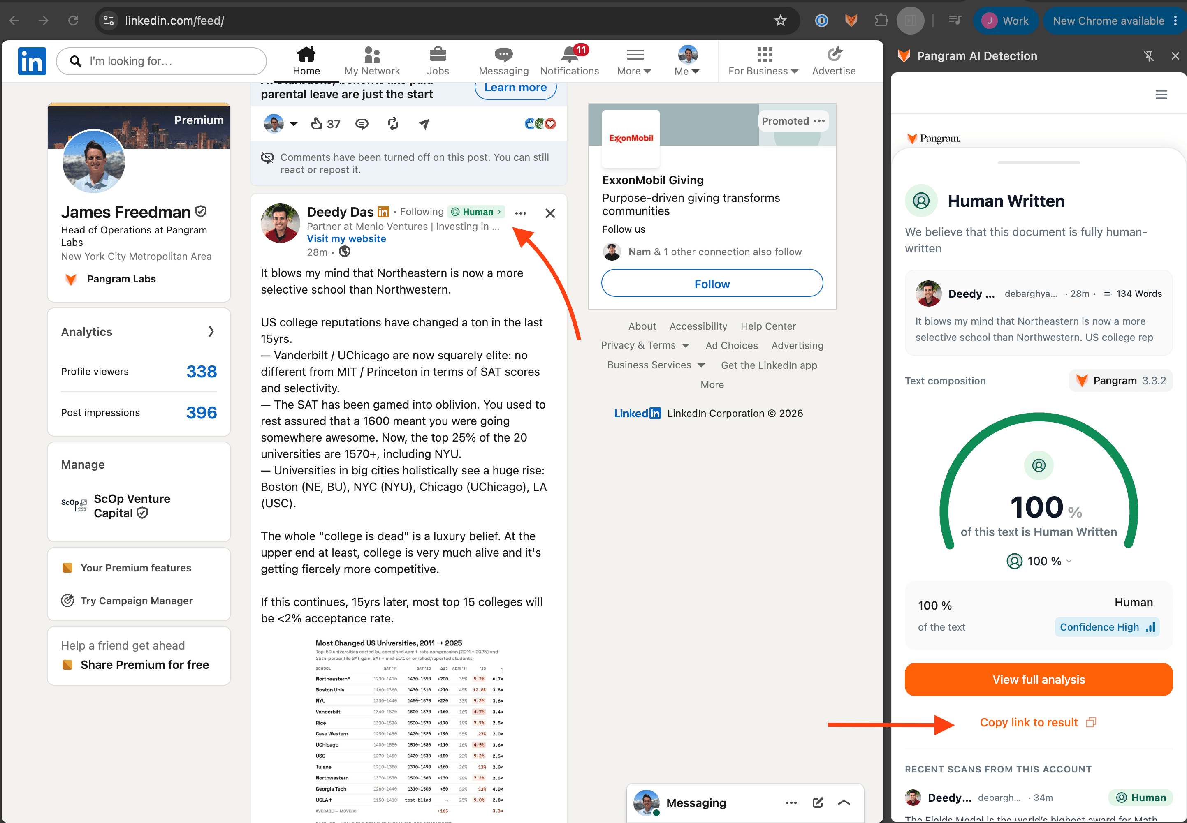
Task: Click the LinkedIn search field
Action: click(x=162, y=61)
